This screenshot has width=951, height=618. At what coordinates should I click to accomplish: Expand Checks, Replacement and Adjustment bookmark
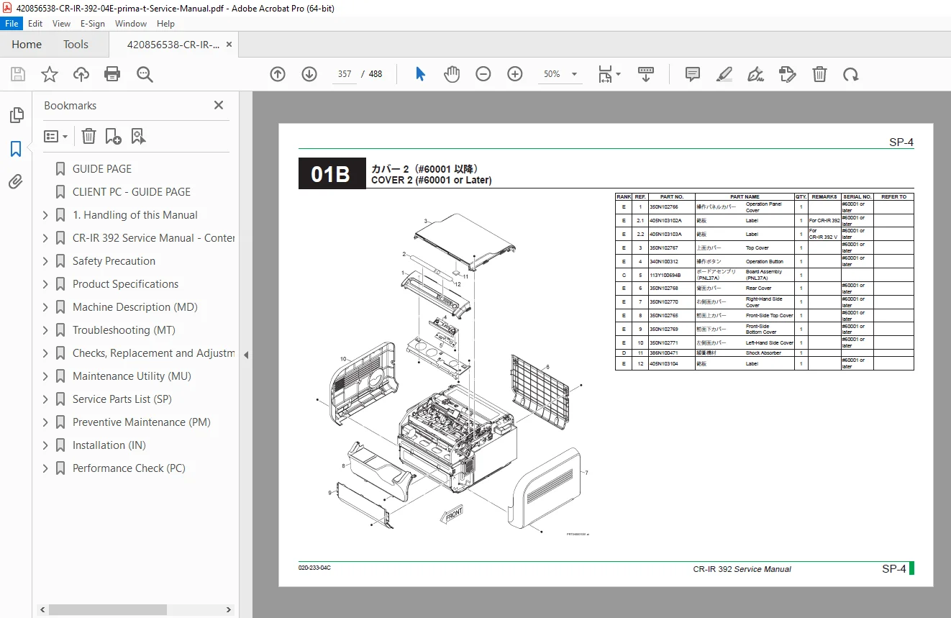tap(45, 353)
